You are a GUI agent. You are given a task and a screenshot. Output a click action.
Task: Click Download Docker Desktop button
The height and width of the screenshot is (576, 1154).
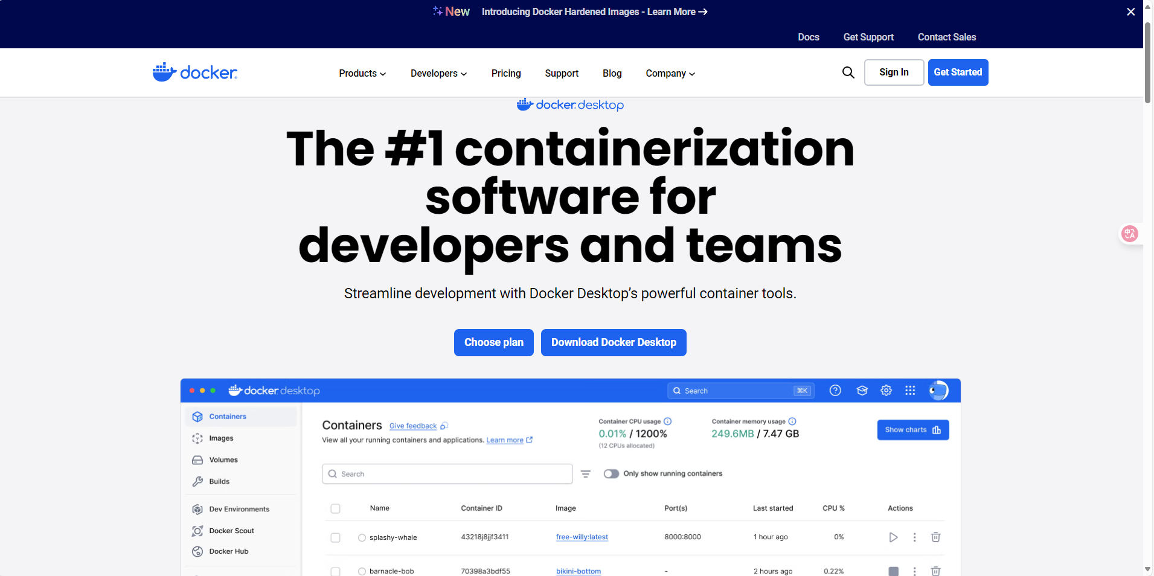tap(613, 342)
